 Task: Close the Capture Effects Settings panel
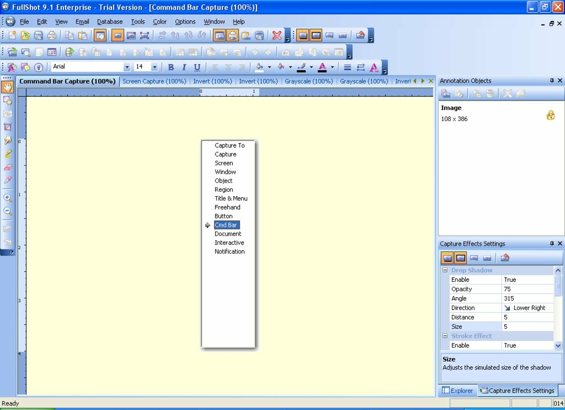(560, 243)
